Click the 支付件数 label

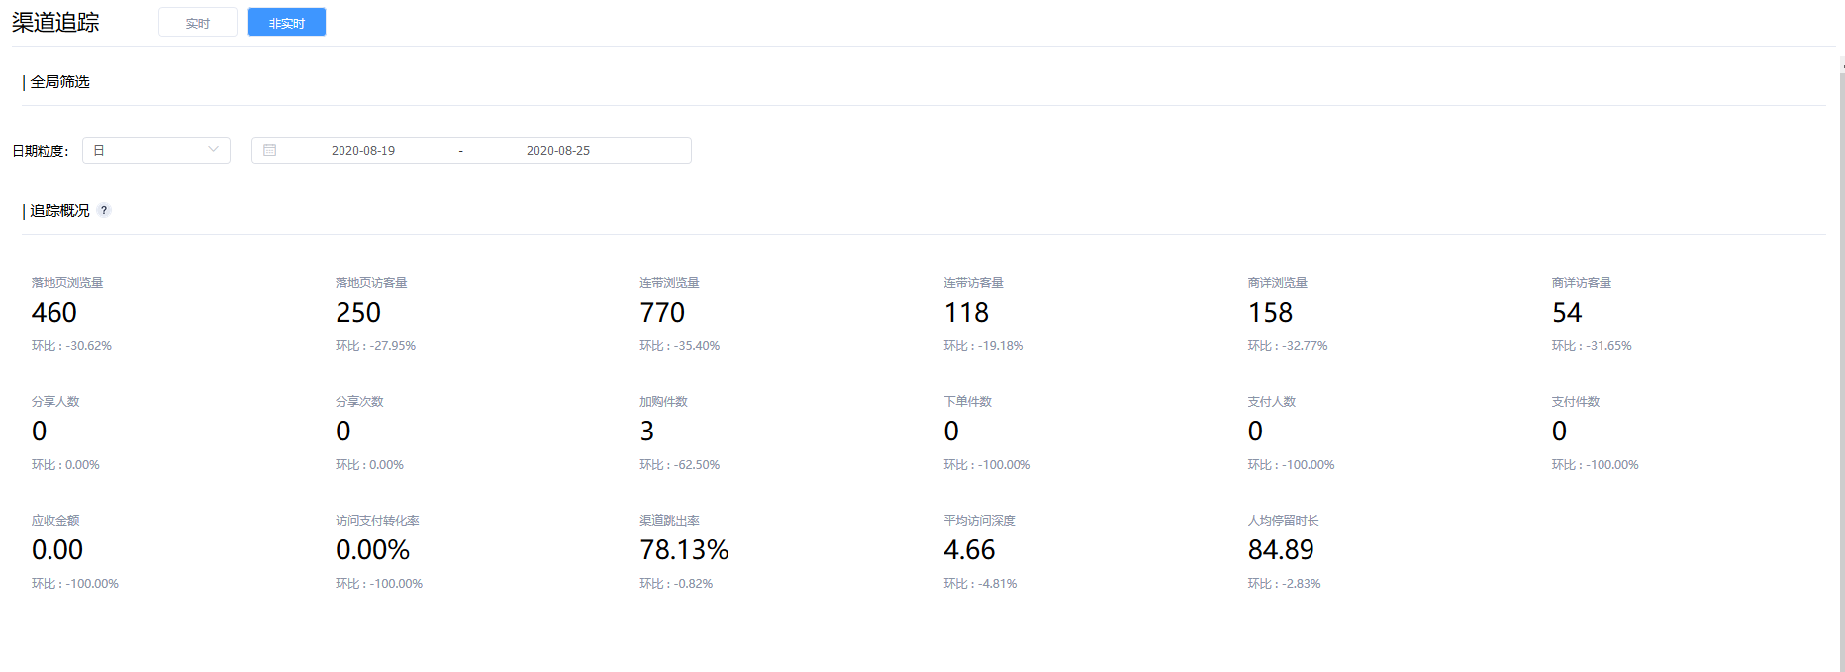coord(1575,402)
